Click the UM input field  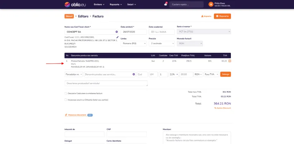(153, 74)
